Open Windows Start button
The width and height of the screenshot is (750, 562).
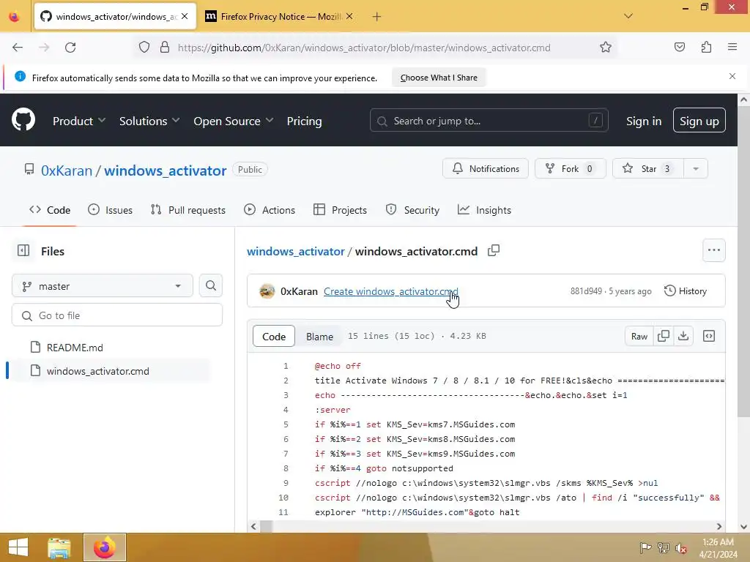18,547
